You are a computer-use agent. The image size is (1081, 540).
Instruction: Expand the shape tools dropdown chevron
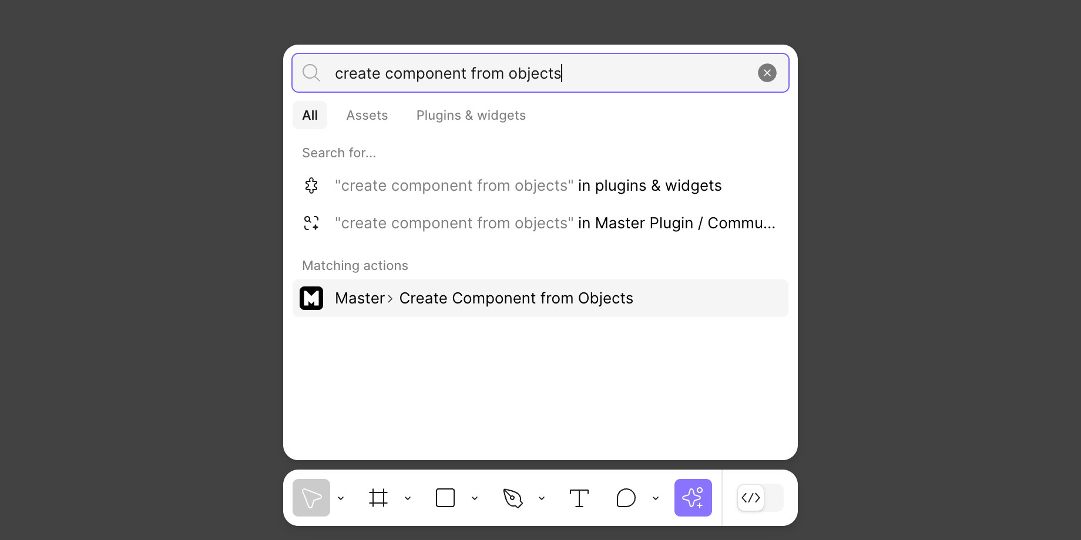pyautogui.click(x=475, y=498)
